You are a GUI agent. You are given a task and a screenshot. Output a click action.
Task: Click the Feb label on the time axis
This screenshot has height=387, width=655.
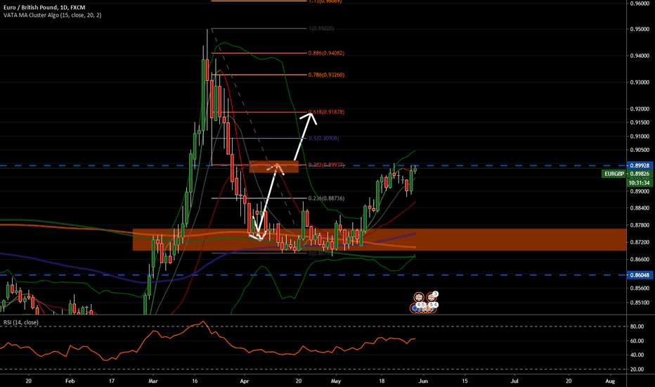click(70, 381)
